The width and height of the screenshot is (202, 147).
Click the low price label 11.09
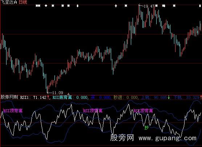click(58, 93)
